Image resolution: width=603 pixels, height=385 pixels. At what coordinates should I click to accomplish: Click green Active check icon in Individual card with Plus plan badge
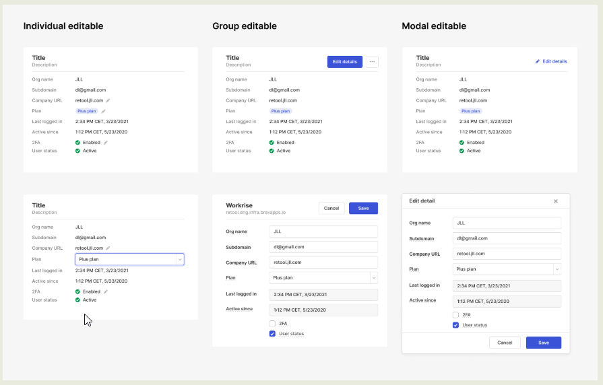77,151
